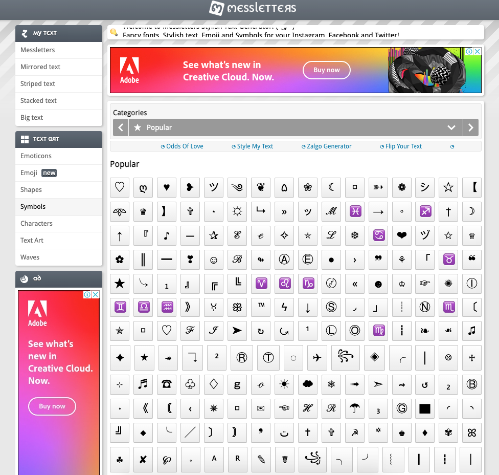Screen dimensions: 499x475
Task: Choose the airplane symbol tile
Action: 317,357
